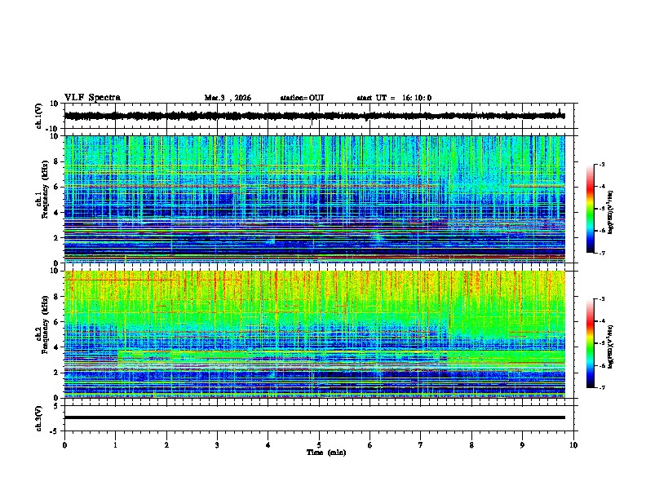Click the "Time (min)" x-axis label
Screen dimensions: 646x499
pyautogui.click(x=326, y=453)
